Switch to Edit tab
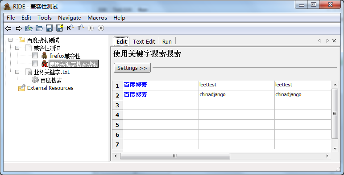This screenshot has height=175, width=344. (x=121, y=41)
